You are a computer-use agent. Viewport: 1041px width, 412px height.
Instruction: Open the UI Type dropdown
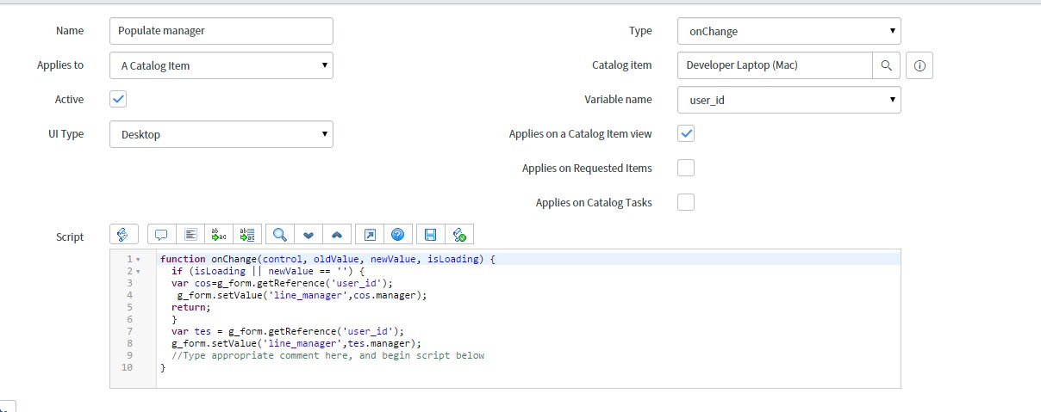221,134
